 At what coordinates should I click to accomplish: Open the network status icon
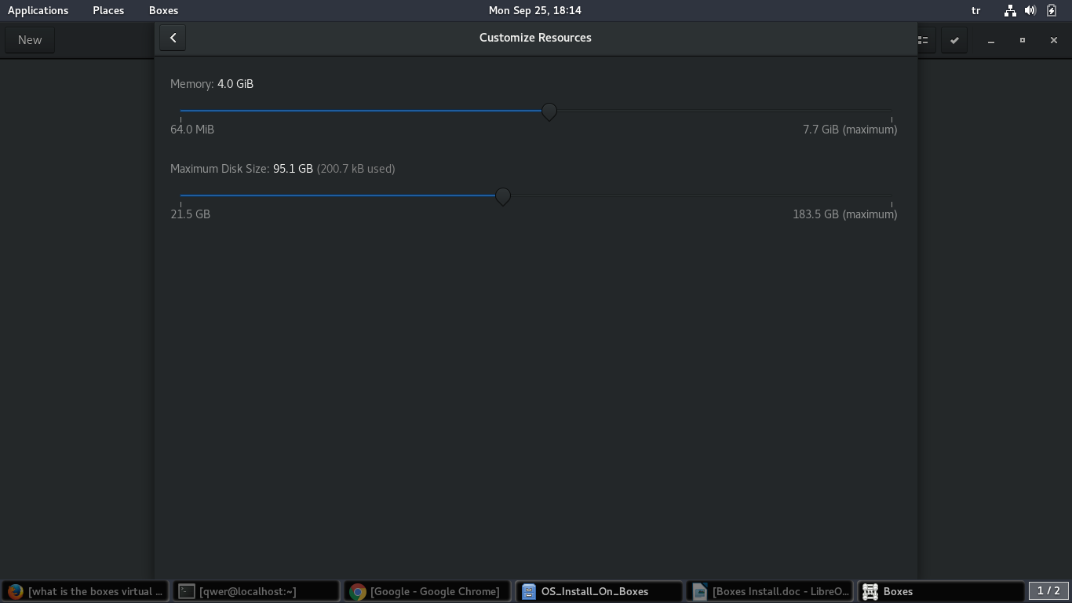tap(1010, 10)
